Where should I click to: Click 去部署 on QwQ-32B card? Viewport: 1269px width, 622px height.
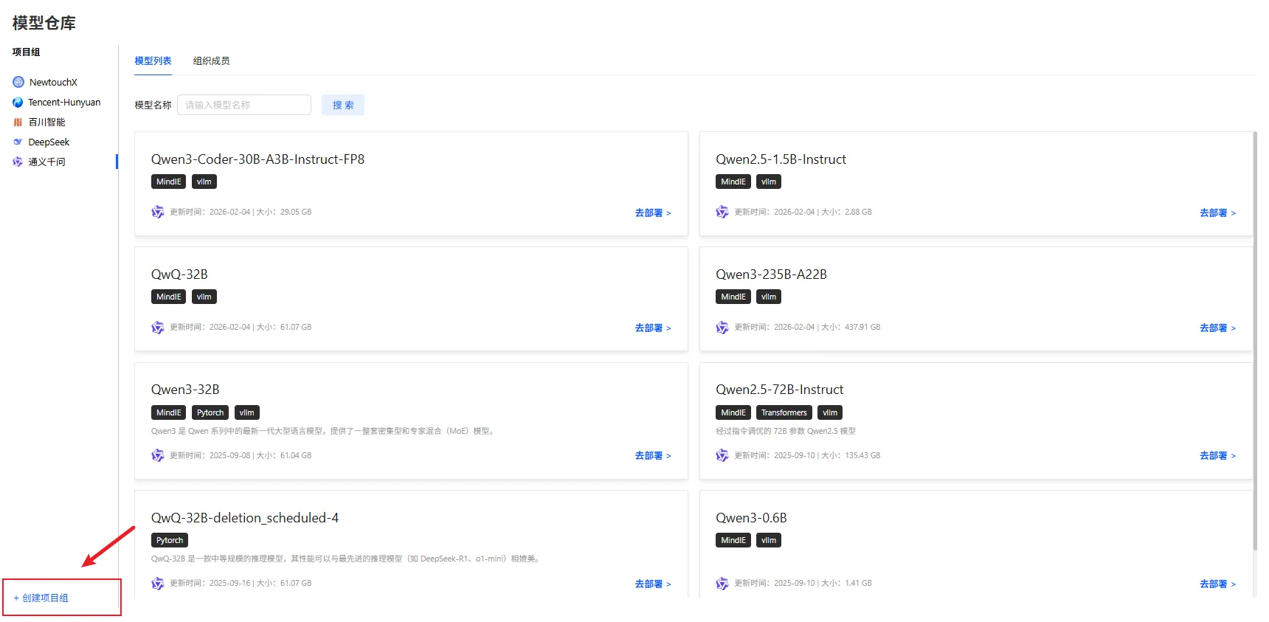(653, 328)
